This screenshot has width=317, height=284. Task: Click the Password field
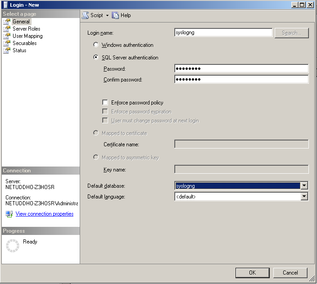point(241,68)
